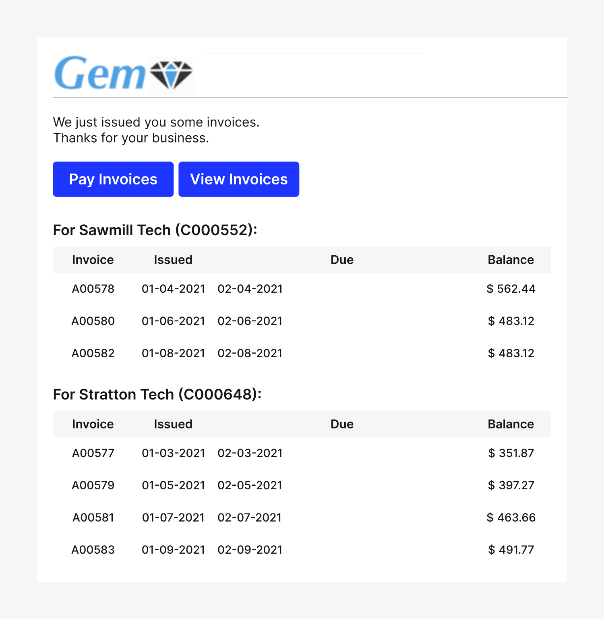604x619 pixels.
Task: Click invoice A00581
Action: pos(93,518)
